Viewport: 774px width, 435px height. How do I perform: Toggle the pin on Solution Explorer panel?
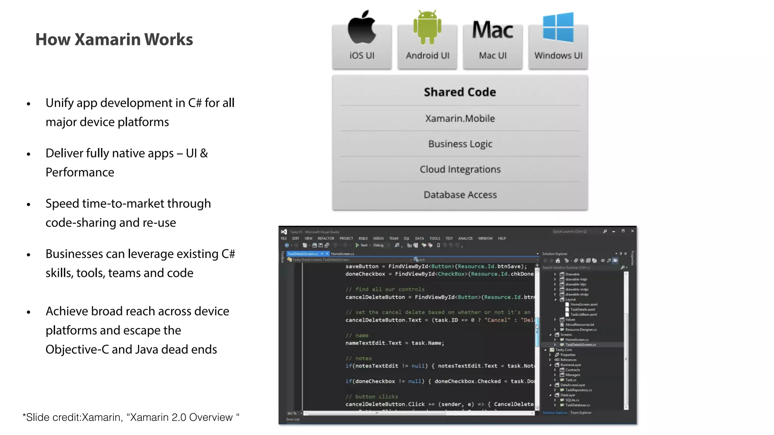pos(621,254)
